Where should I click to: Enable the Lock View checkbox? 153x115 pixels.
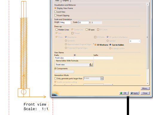(55, 12)
